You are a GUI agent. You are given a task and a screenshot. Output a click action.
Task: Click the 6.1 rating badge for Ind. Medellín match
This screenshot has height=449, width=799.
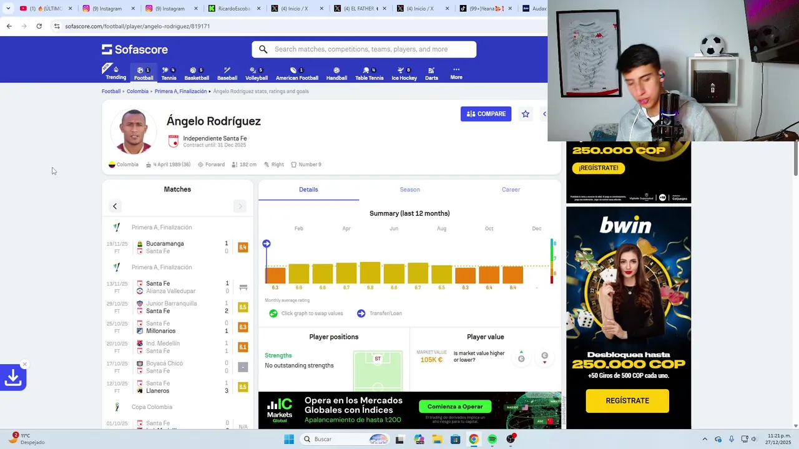tap(243, 347)
